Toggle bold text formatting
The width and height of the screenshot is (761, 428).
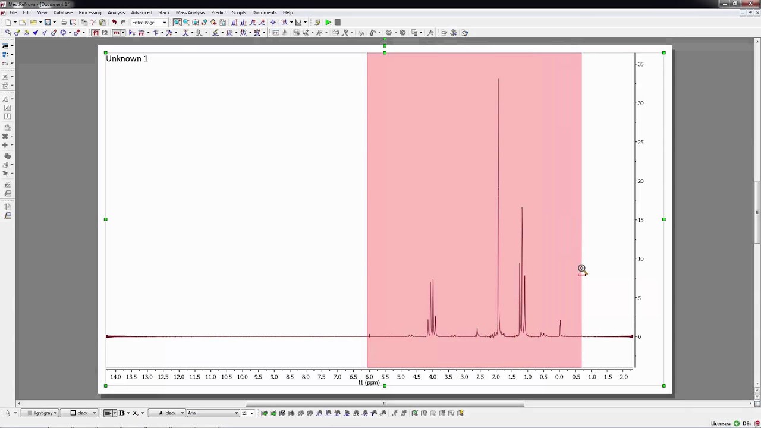coord(122,413)
